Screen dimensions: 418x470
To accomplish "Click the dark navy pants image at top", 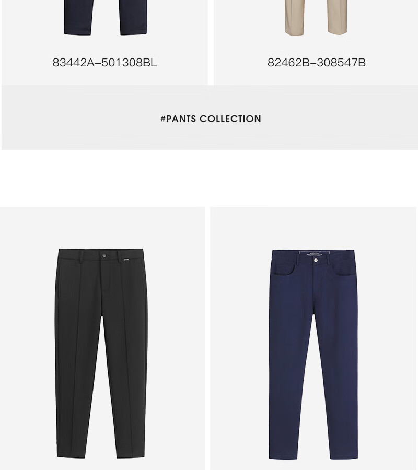I will click(x=105, y=17).
